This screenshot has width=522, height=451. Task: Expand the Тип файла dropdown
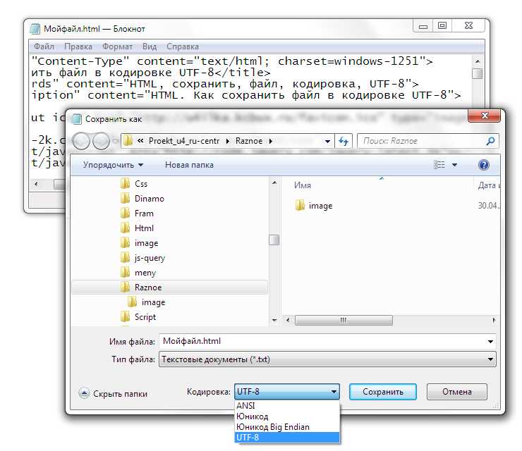point(491,359)
